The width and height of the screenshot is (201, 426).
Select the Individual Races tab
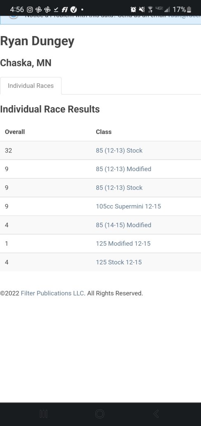[31, 86]
